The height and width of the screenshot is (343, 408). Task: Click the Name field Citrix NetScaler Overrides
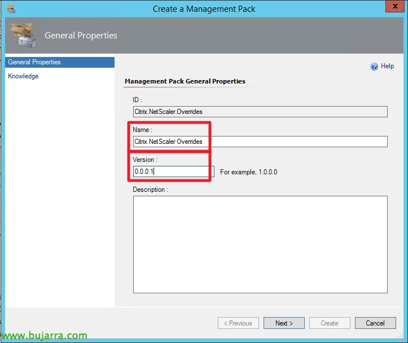pyautogui.click(x=260, y=142)
